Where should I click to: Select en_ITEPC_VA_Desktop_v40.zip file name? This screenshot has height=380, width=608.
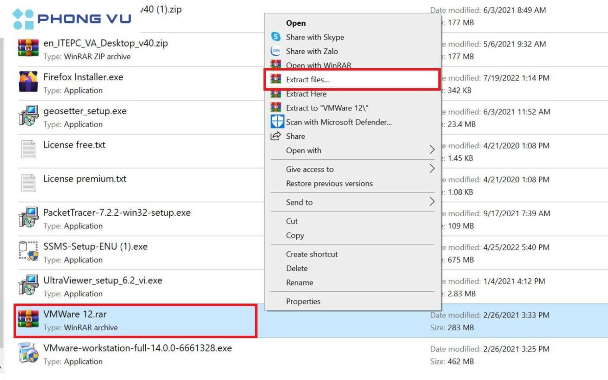pos(105,43)
